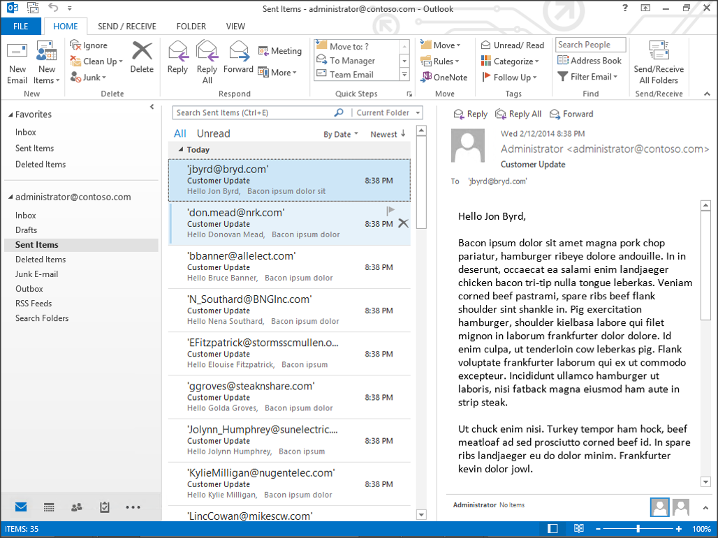Switch to Calendar view in navigation bar
718x538 pixels.
[49, 507]
